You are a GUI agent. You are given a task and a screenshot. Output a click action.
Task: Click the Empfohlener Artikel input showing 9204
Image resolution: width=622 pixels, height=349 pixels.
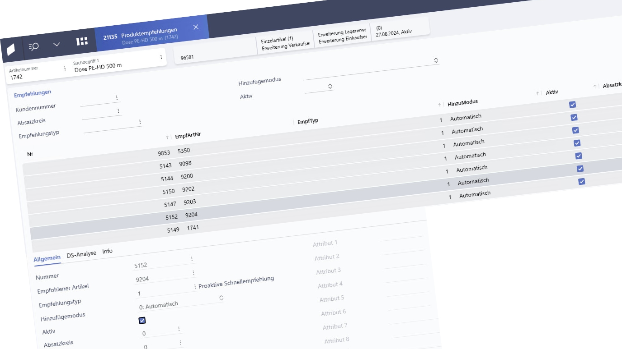click(163, 277)
